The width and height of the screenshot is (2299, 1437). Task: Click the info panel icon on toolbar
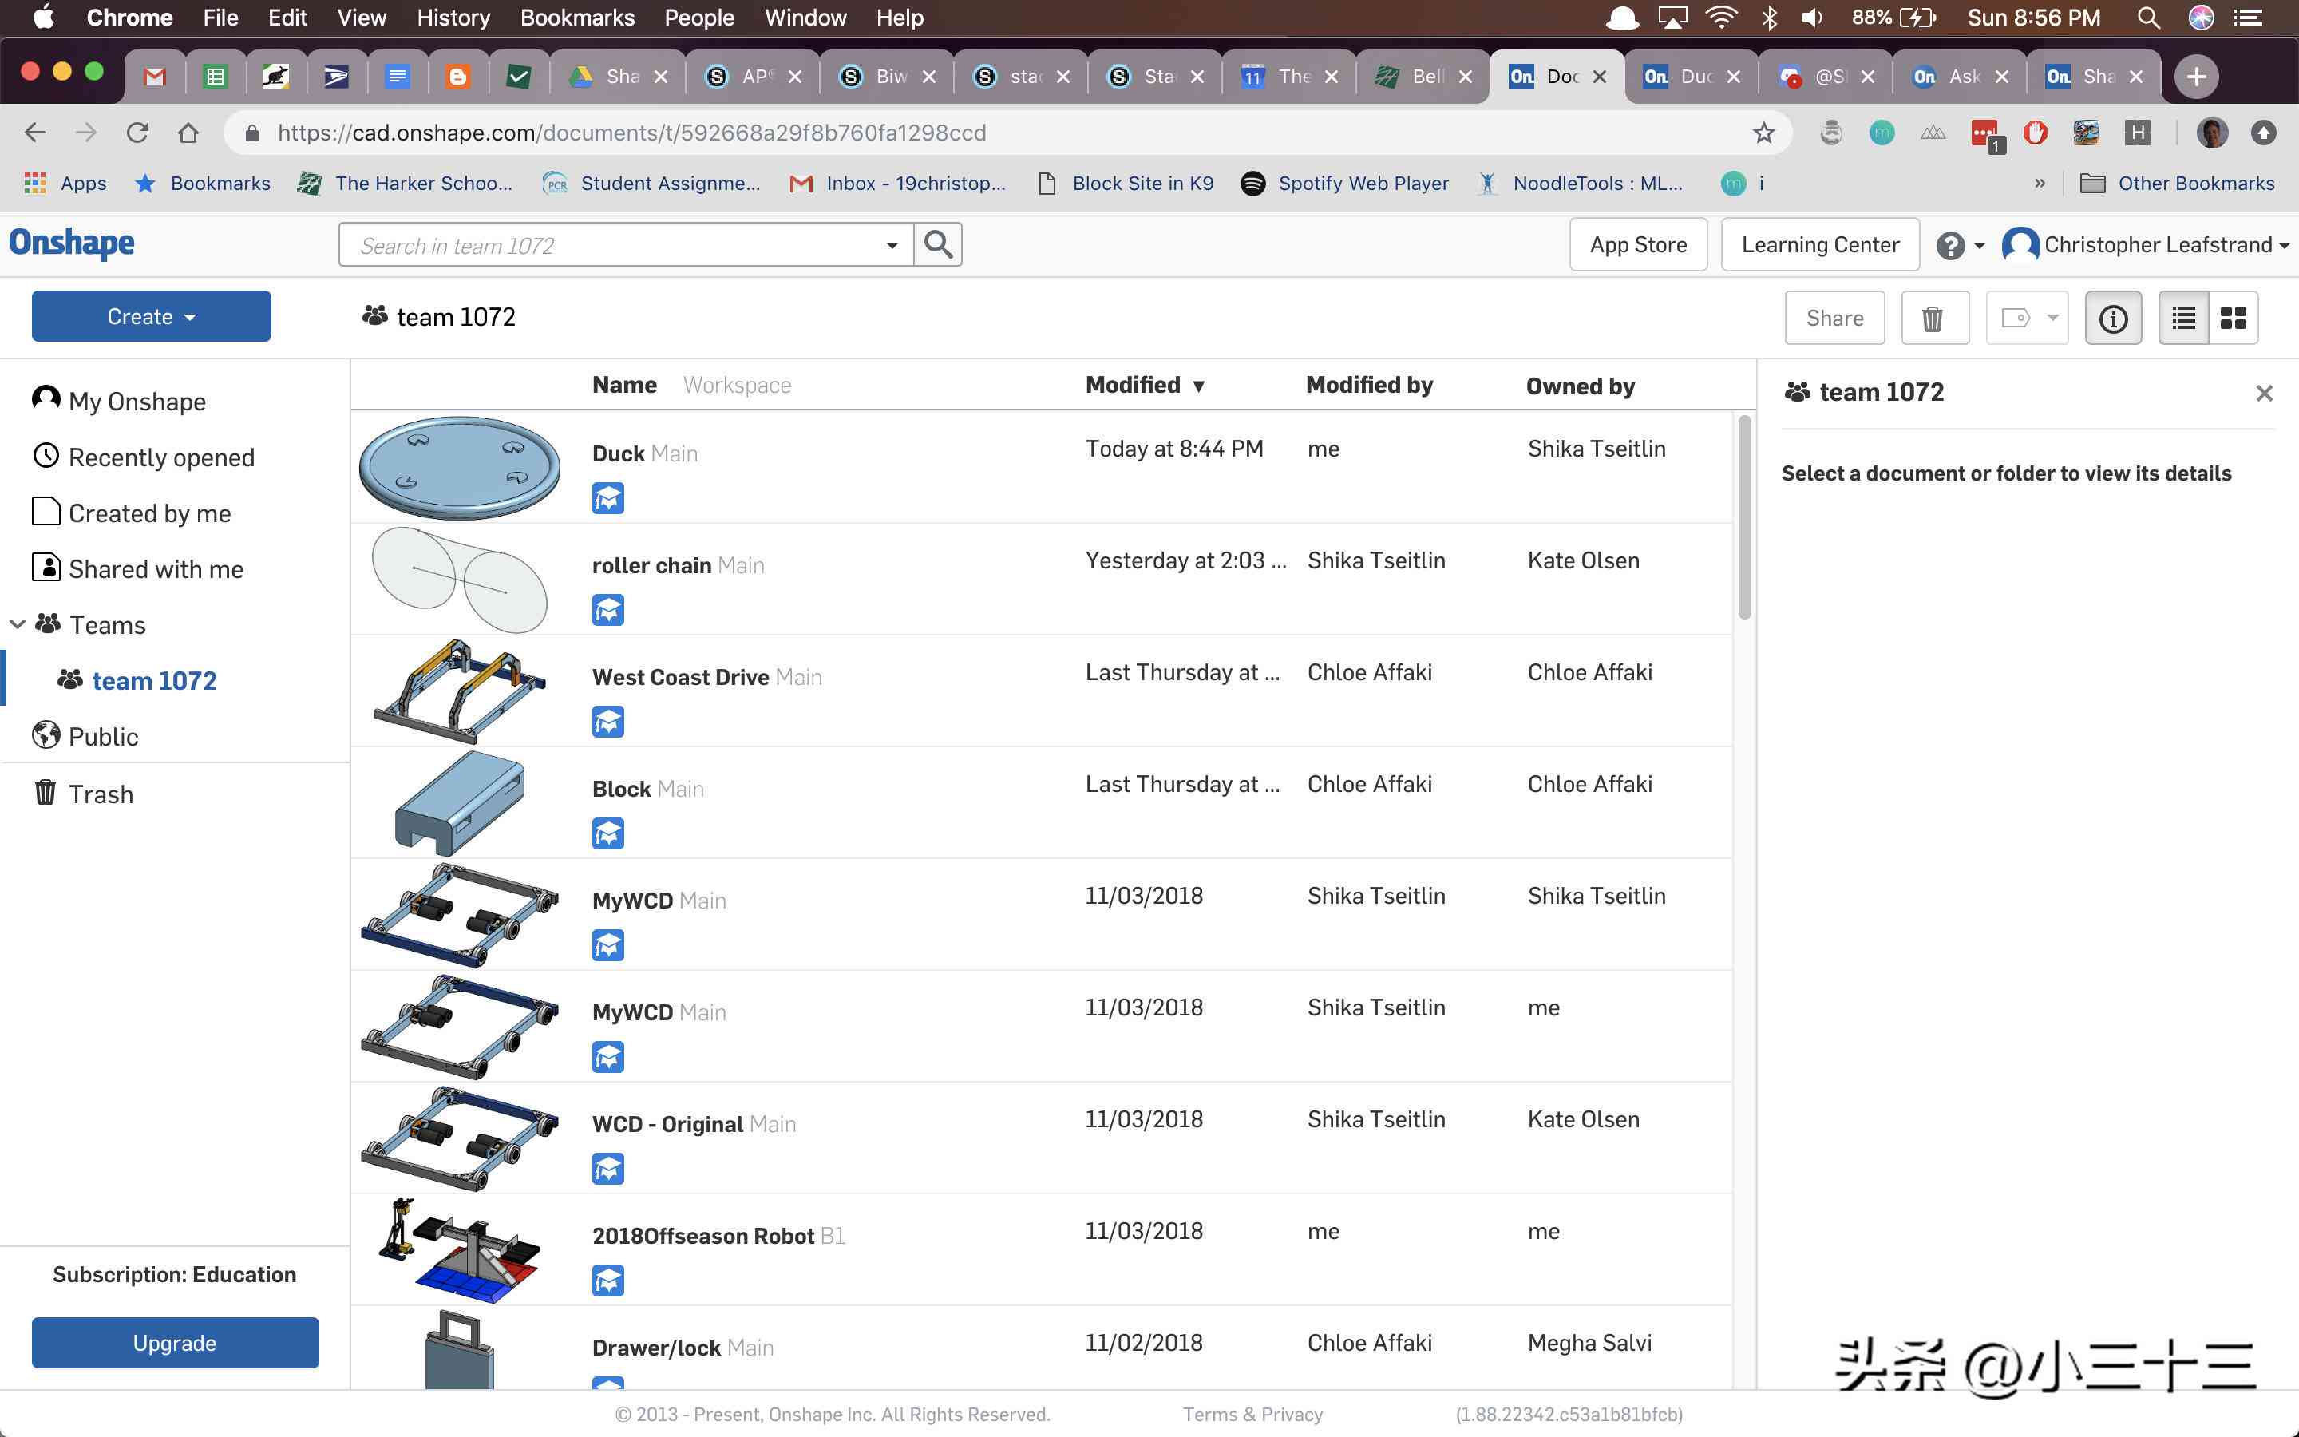(2114, 316)
